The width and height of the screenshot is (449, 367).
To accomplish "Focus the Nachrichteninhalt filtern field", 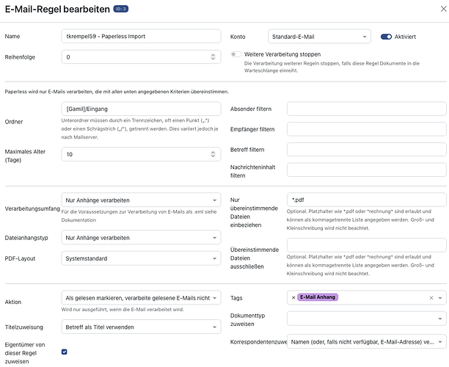I will click(367, 170).
